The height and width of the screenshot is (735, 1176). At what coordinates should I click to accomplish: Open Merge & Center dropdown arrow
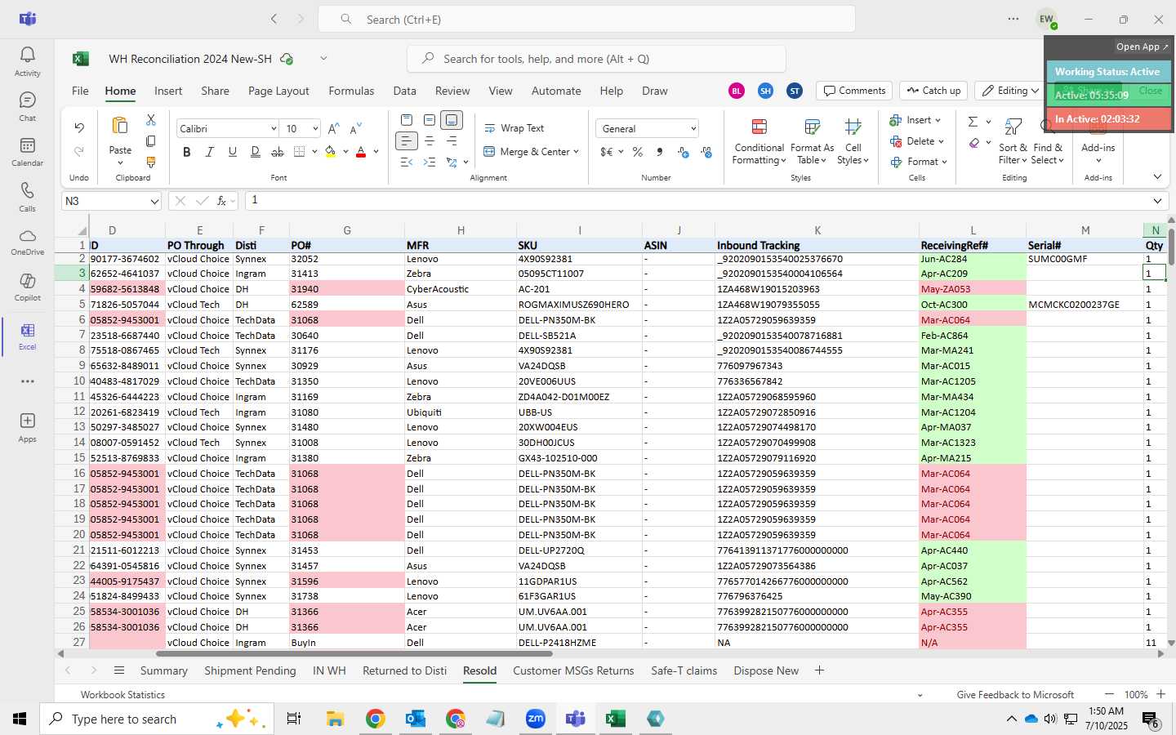[576, 152]
